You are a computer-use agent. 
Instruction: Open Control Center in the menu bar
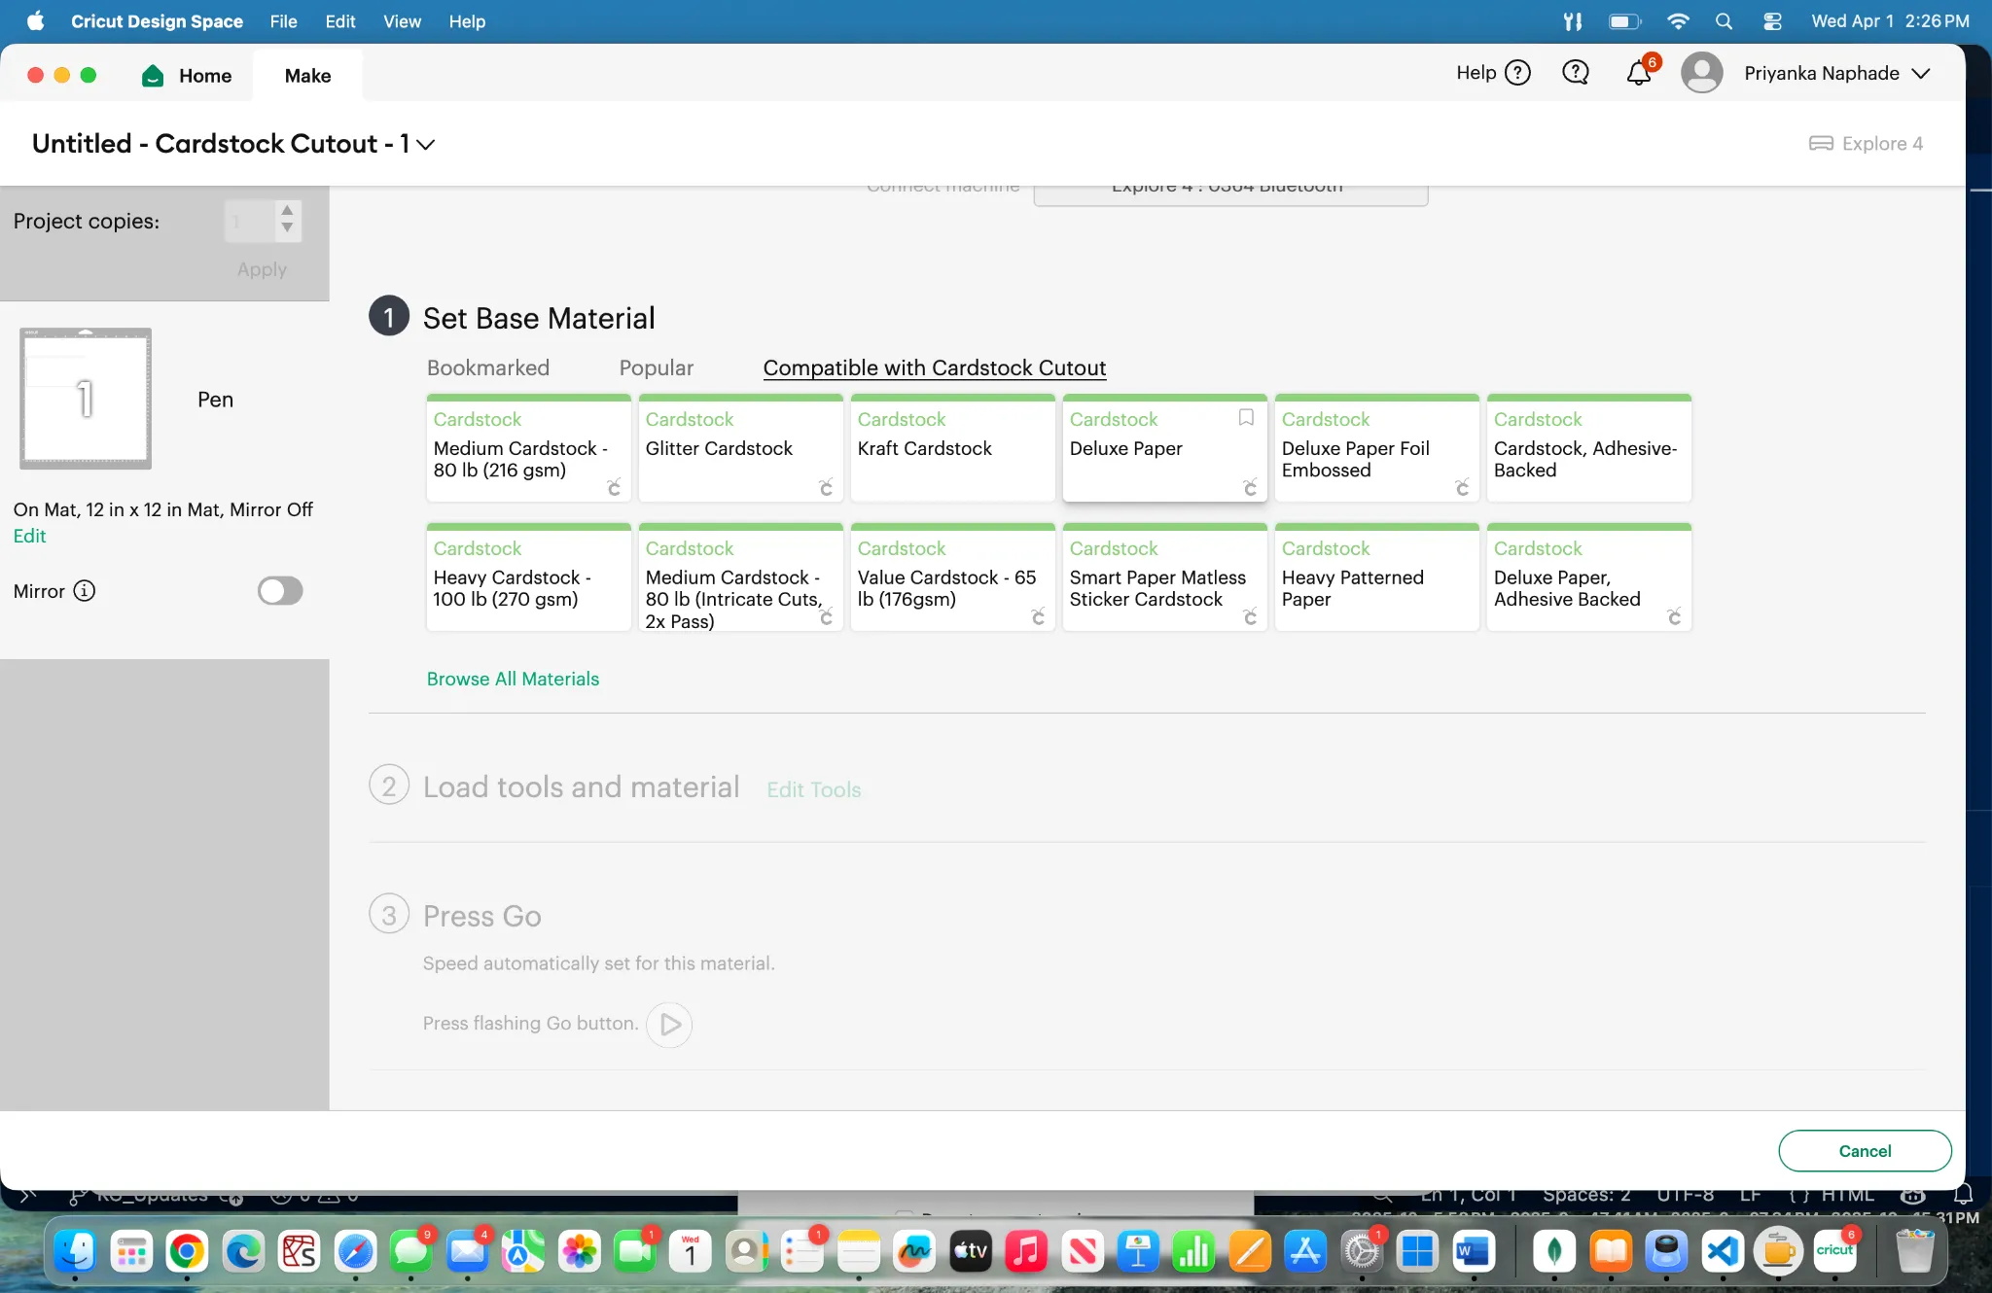tap(1773, 21)
